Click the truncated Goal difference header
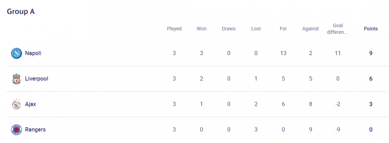This screenshot has height=143, width=389. 338,29
